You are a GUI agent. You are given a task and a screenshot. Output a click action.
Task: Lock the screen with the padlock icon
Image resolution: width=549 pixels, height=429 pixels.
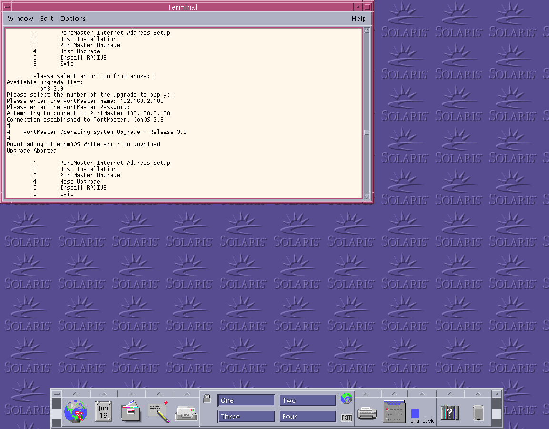click(x=207, y=398)
